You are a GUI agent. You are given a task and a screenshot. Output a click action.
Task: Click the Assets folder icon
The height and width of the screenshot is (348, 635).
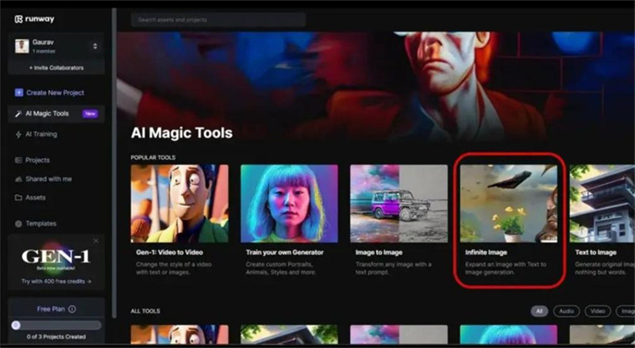pyautogui.click(x=19, y=197)
